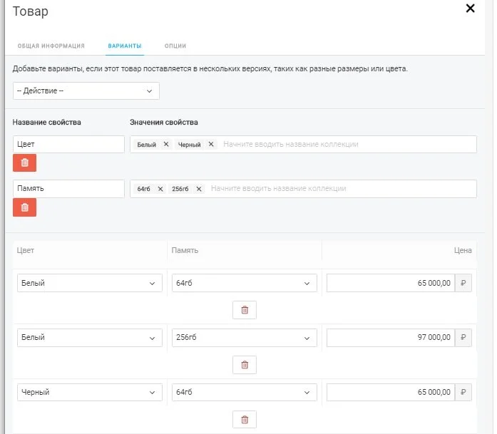Open the Действие dropdown
Screen dimensions: 497x434
86,91
